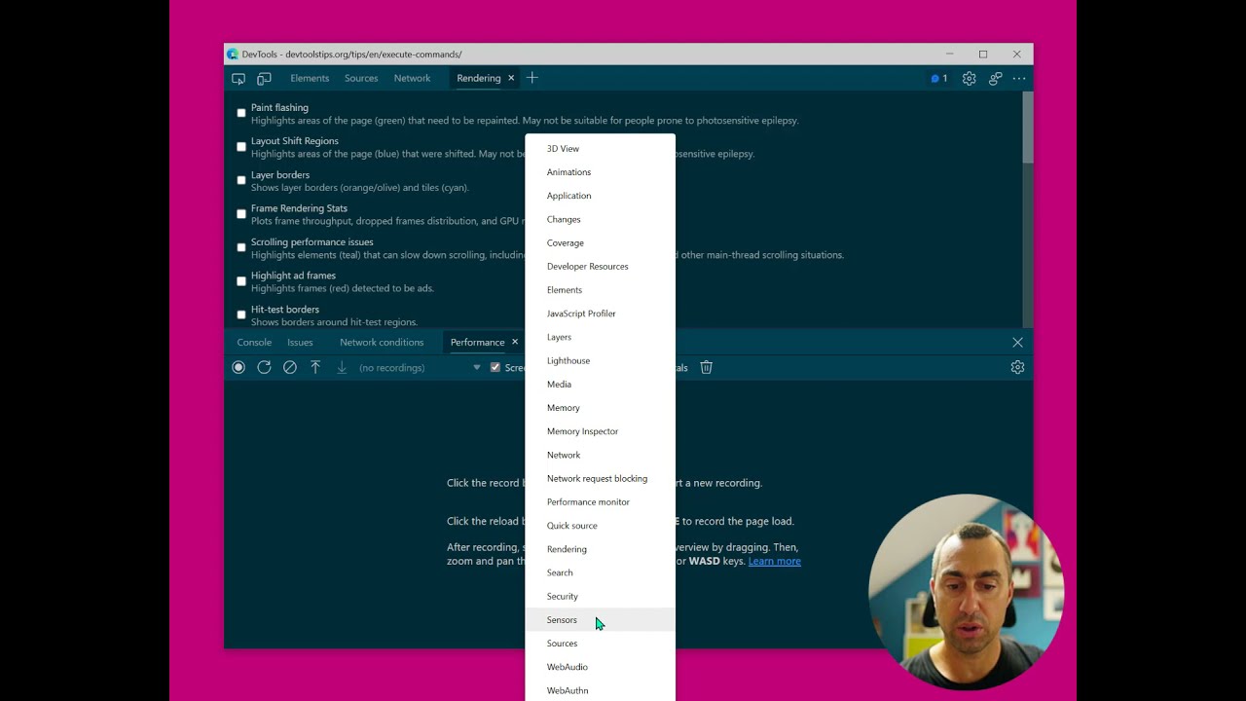Select the Console drawer tab

[x=254, y=342]
